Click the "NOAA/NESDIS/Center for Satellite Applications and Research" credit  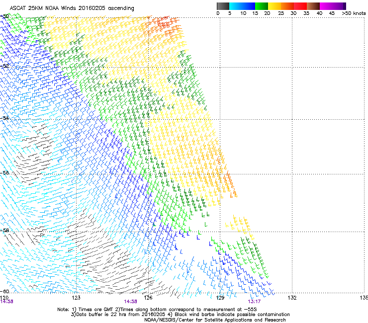(215, 320)
